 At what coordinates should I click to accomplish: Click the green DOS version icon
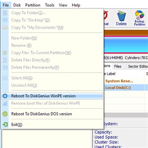5,114
